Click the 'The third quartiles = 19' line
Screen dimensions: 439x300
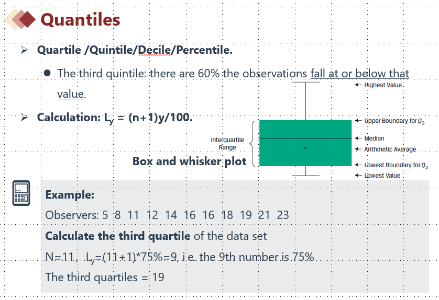pos(105,277)
